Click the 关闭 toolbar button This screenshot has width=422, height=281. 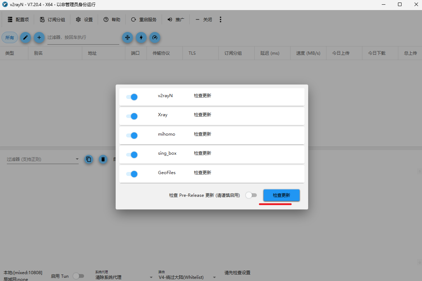(204, 20)
